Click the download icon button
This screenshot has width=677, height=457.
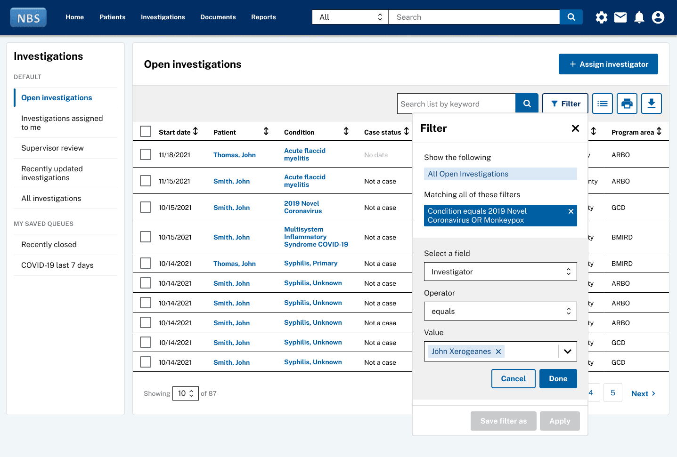tap(652, 104)
